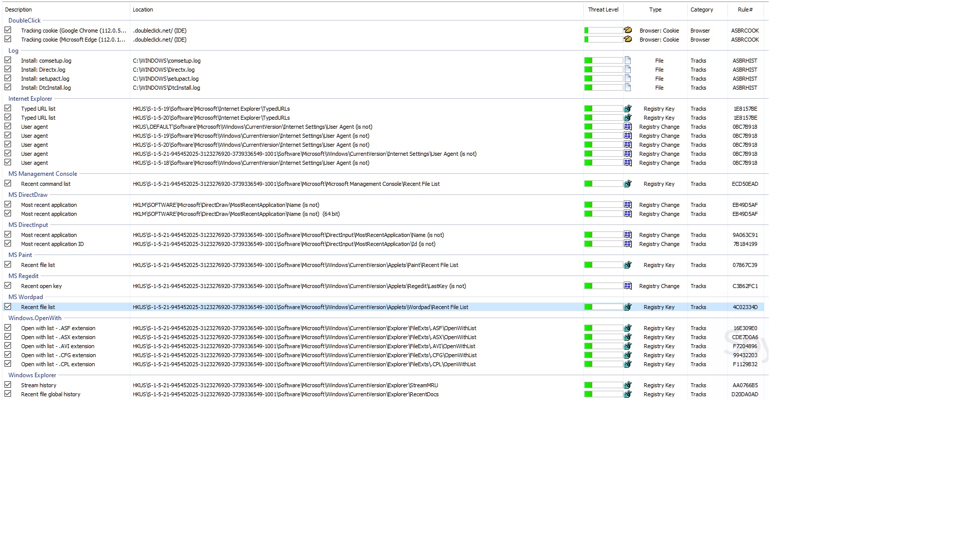Sort by Location column header
The image size is (962, 541).
(143, 10)
